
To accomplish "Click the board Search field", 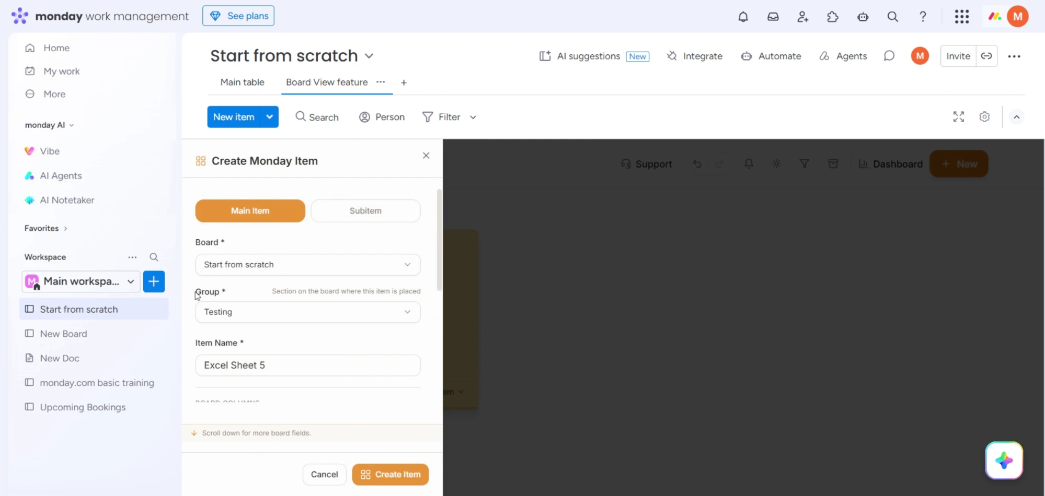I will [x=317, y=117].
